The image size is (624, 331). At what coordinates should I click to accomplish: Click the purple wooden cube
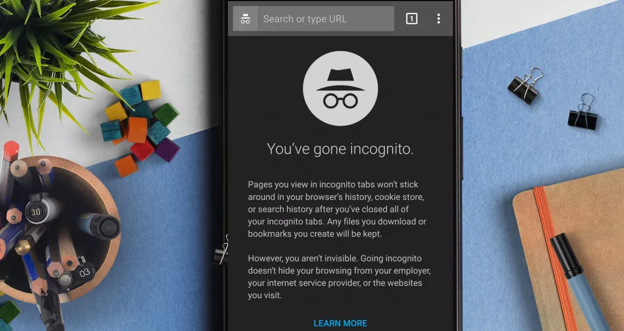(x=167, y=150)
